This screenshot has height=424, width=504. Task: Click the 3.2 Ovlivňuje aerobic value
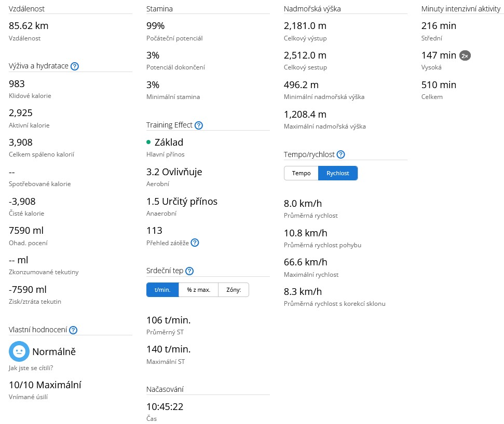pyautogui.click(x=174, y=172)
